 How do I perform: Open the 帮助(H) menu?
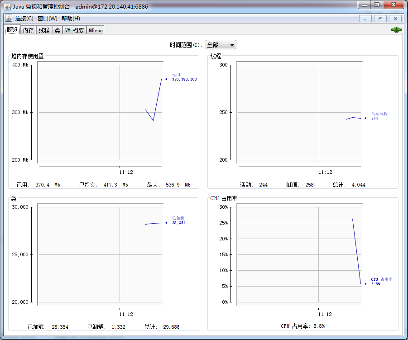click(71, 19)
